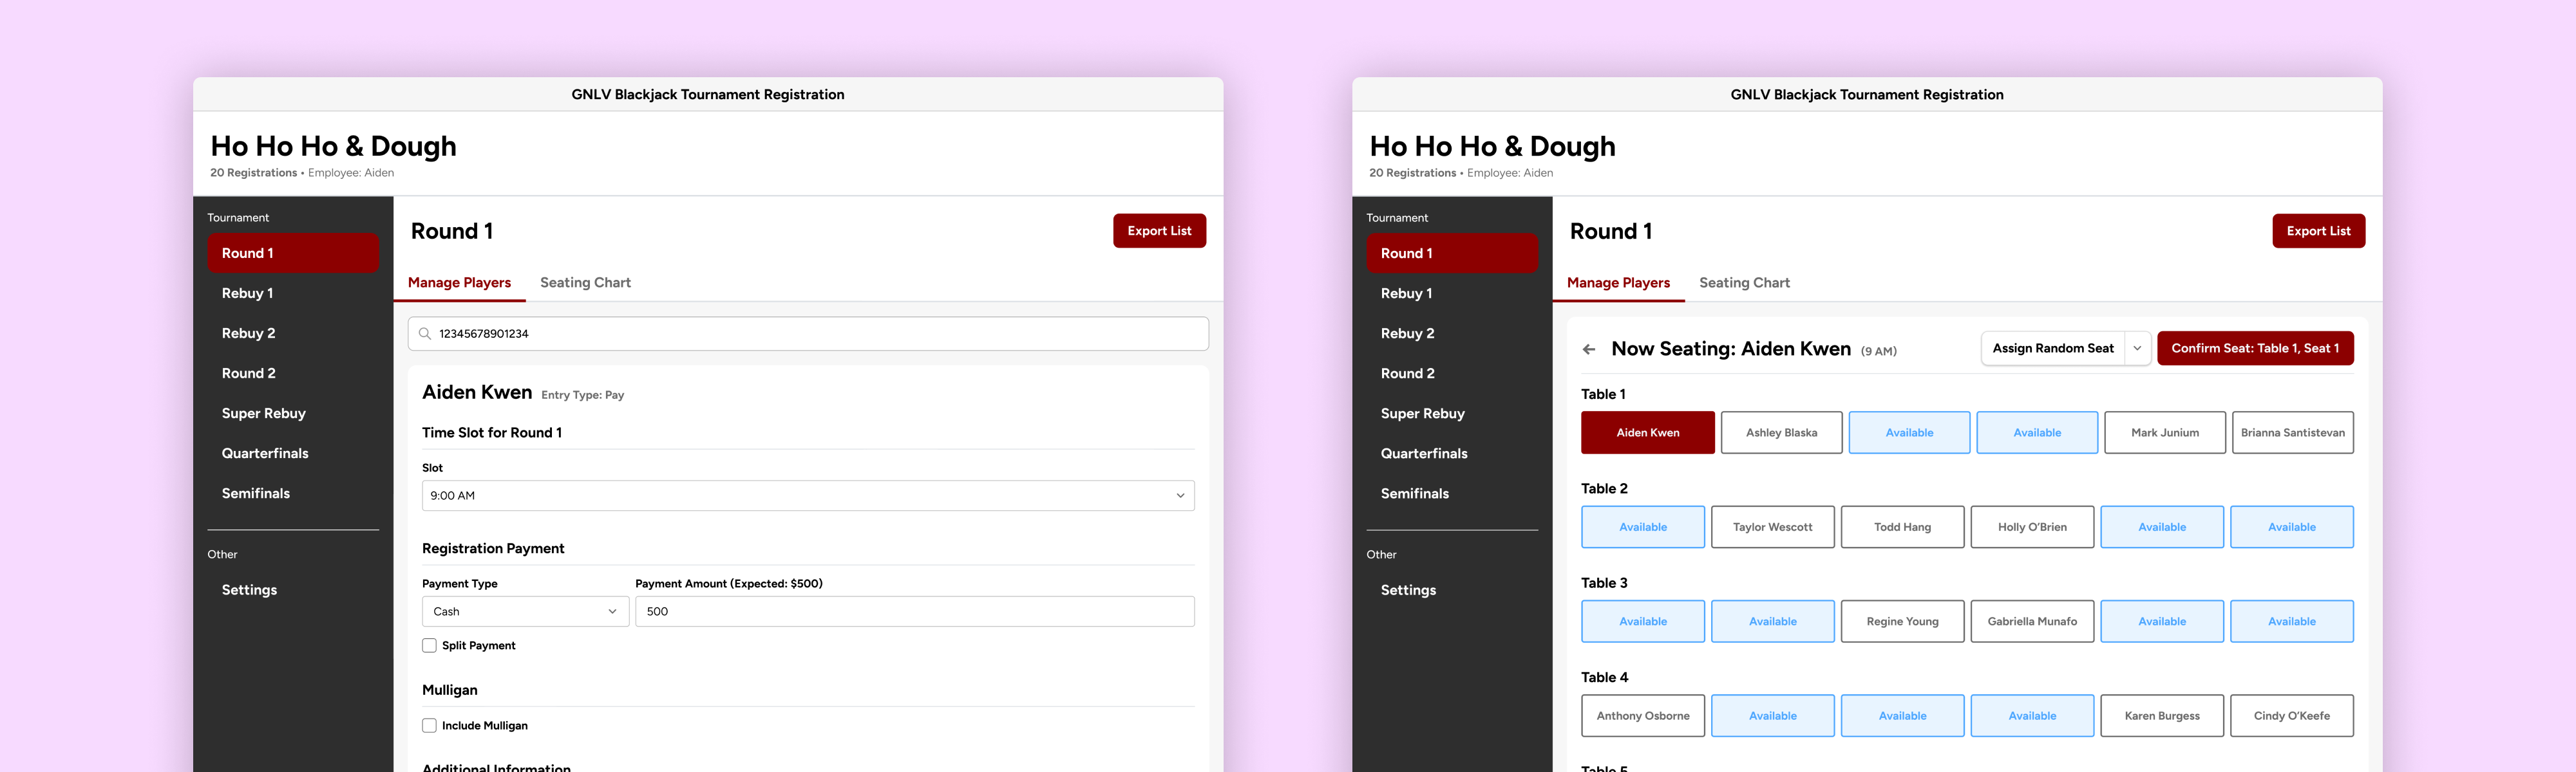Go to Quarterfinals in right sidebar

click(x=1424, y=454)
